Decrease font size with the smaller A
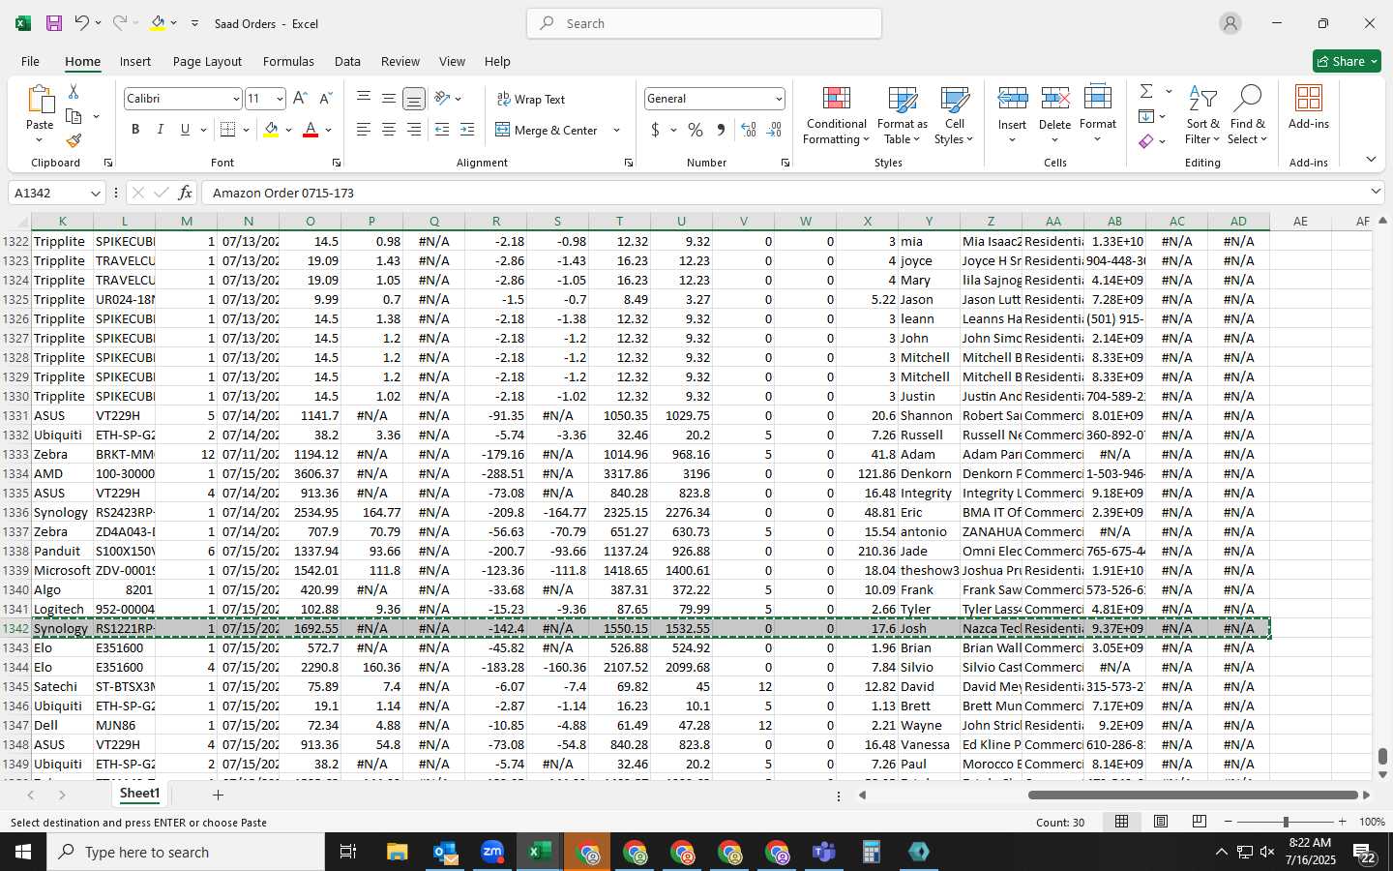 325,99
